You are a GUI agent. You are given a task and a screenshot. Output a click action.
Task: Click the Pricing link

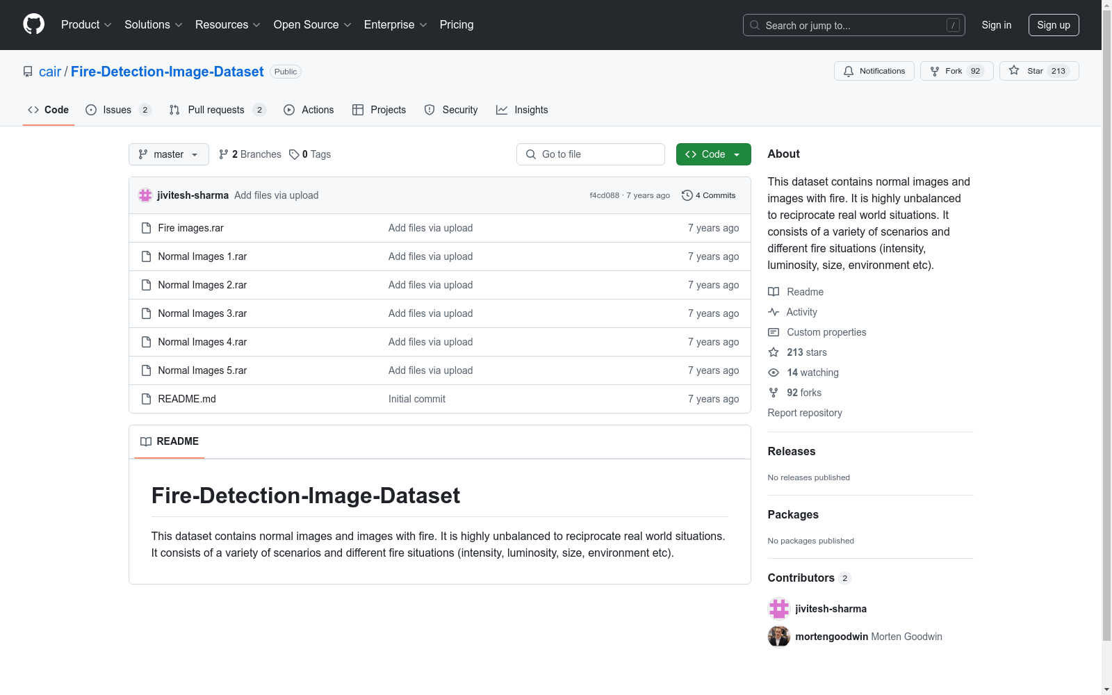(457, 25)
